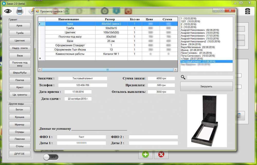The width and height of the screenshot is (257, 165).
Task: Click the green plus add button
Action: coord(145,154)
